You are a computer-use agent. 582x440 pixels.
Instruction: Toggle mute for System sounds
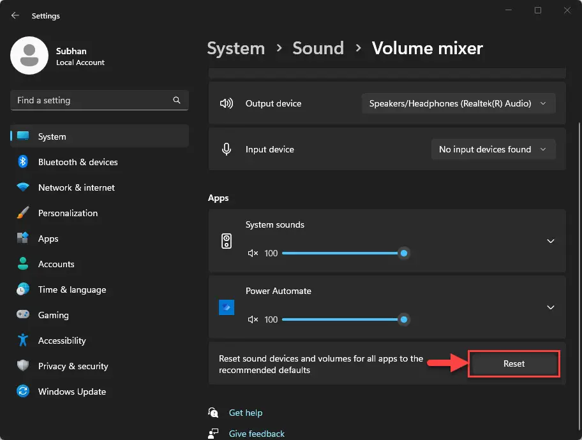pos(253,253)
